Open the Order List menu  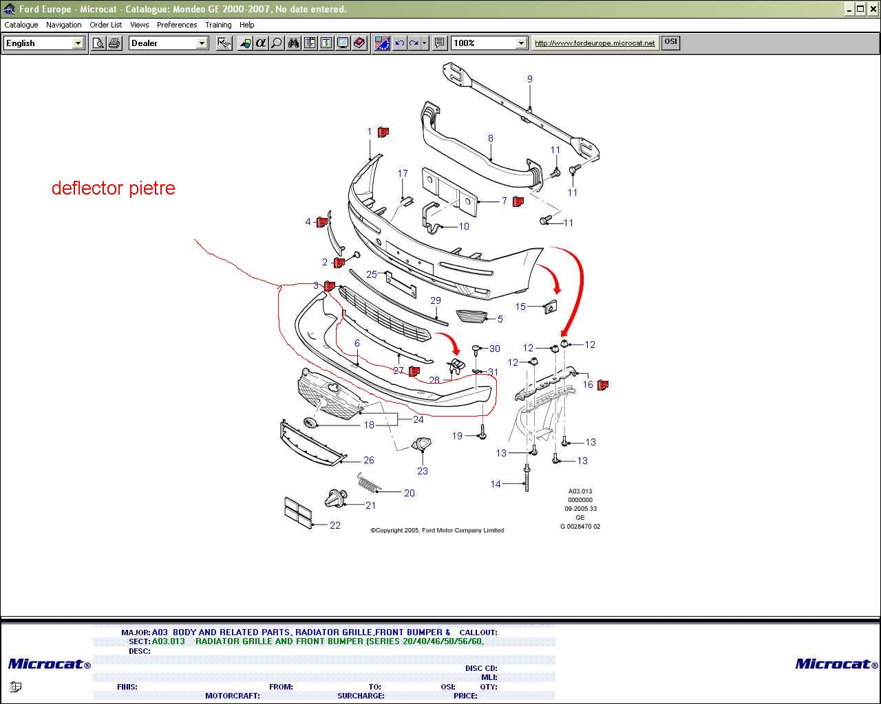[105, 25]
